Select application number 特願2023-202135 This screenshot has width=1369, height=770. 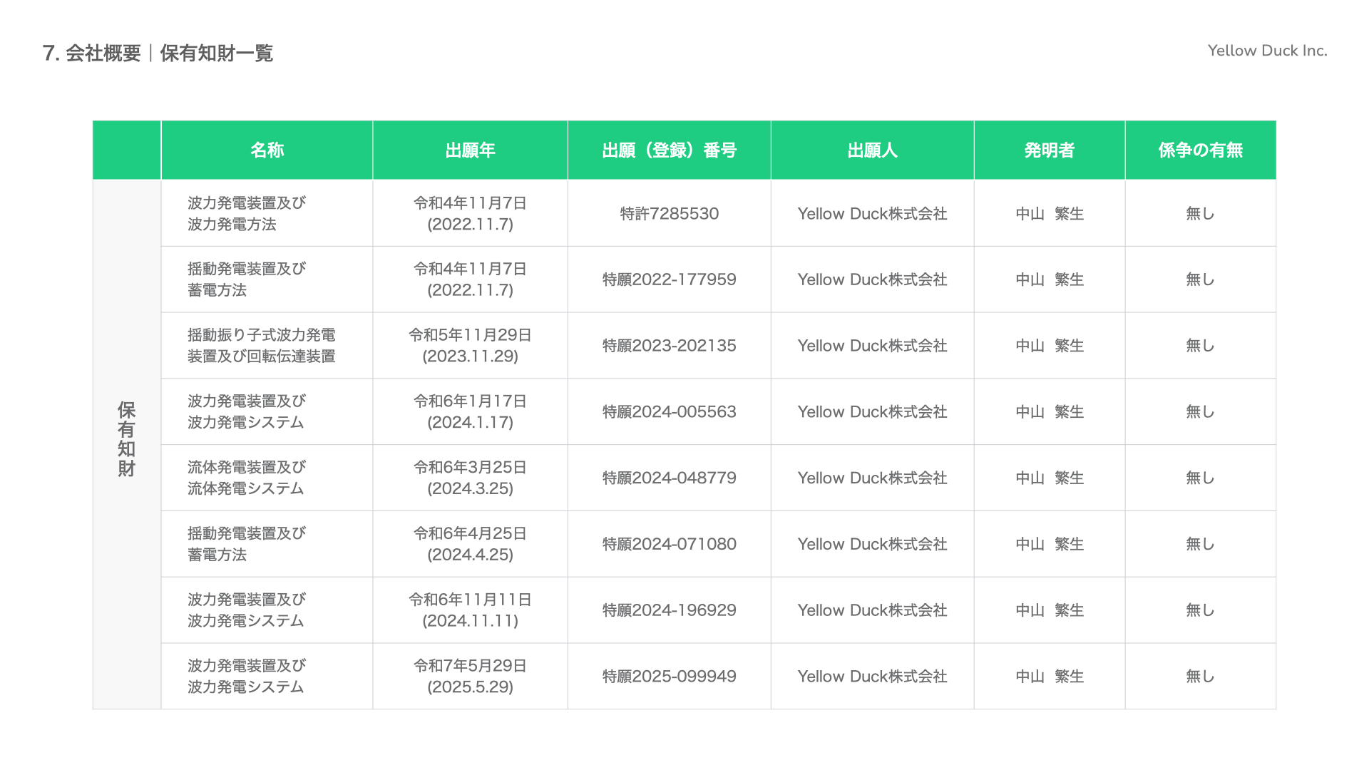click(x=669, y=346)
